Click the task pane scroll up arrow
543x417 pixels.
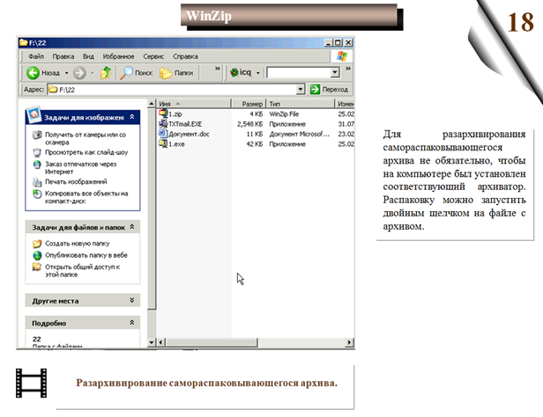(152, 104)
